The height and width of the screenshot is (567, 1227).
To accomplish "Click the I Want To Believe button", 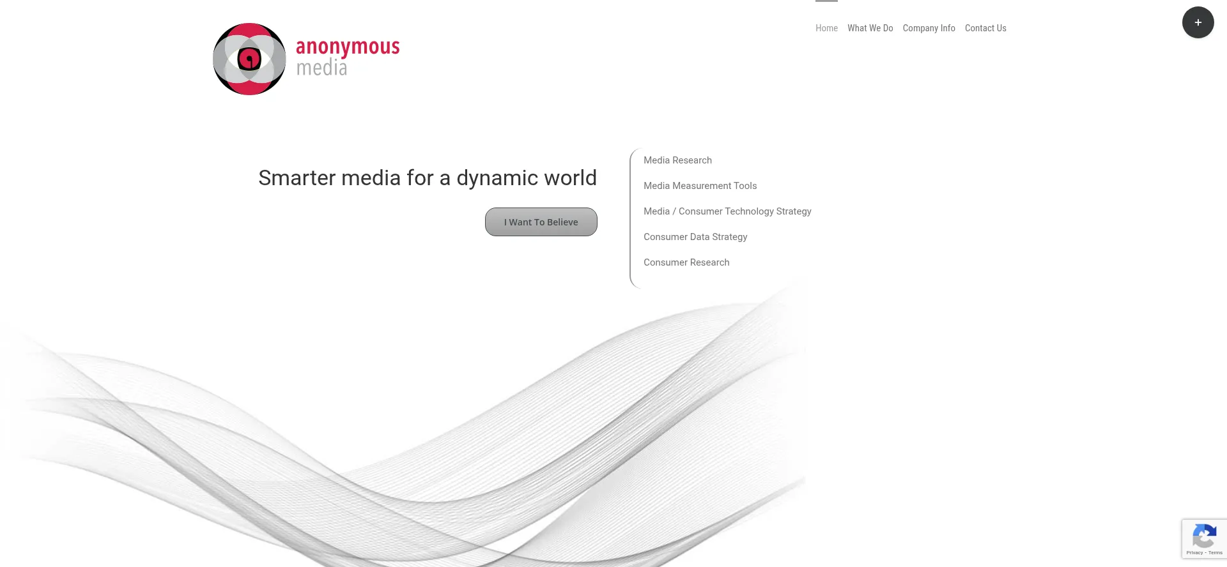I will (x=541, y=222).
